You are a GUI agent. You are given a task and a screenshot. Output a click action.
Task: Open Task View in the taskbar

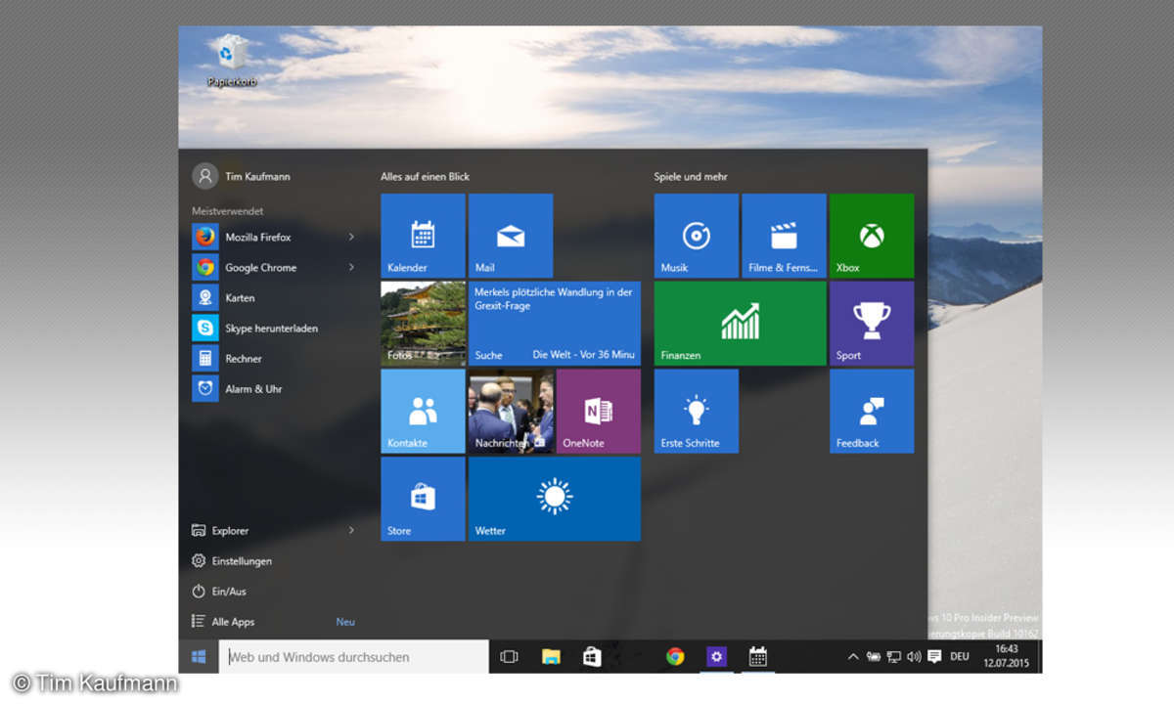pyautogui.click(x=509, y=657)
